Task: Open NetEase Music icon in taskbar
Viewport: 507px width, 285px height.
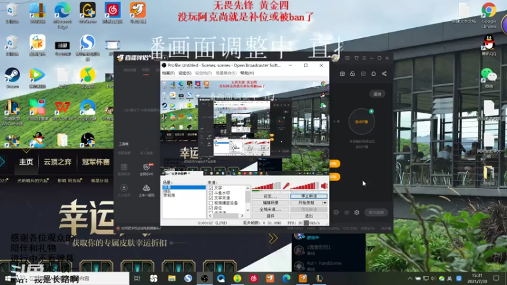Action: [x=253, y=278]
